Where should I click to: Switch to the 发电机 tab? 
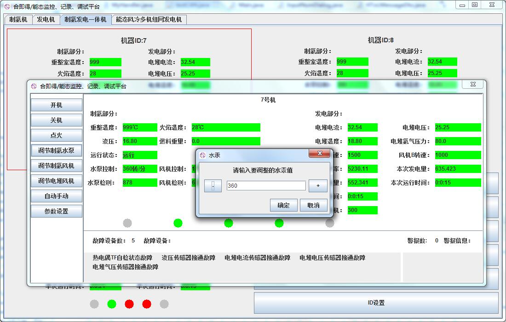46,20
